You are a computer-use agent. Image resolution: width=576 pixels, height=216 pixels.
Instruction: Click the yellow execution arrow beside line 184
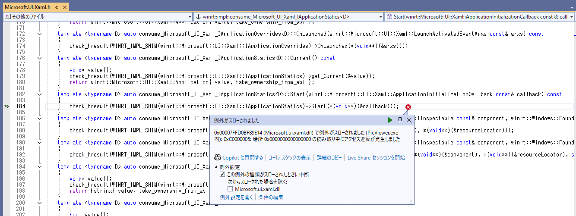(6, 106)
